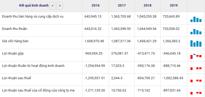Click value 643,945.13

click(x=93, y=17)
